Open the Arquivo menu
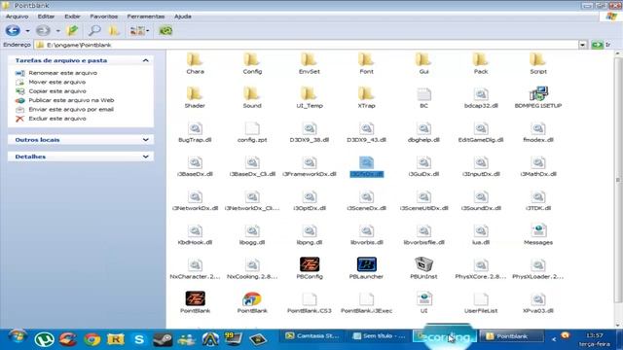 (x=18, y=17)
